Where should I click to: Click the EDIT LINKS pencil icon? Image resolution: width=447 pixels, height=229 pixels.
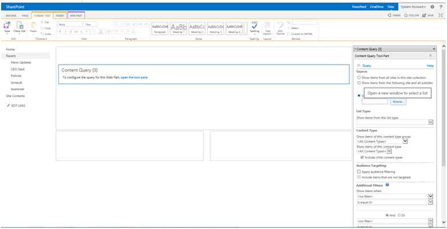[8, 106]
